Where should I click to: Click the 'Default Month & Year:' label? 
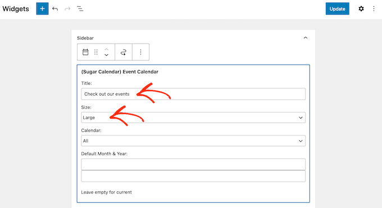(x=104, y=153)
